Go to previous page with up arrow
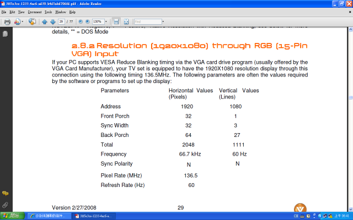Screen dimensions: 353x220 [45, 22]
